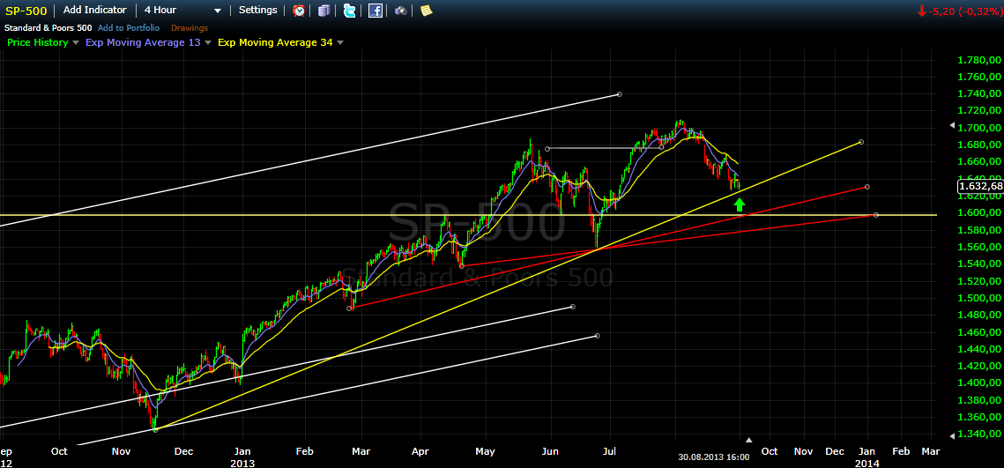1004x468 pixels.
Task: Click the SP-500 ticker symbol
Action: [x=26, y=11]
